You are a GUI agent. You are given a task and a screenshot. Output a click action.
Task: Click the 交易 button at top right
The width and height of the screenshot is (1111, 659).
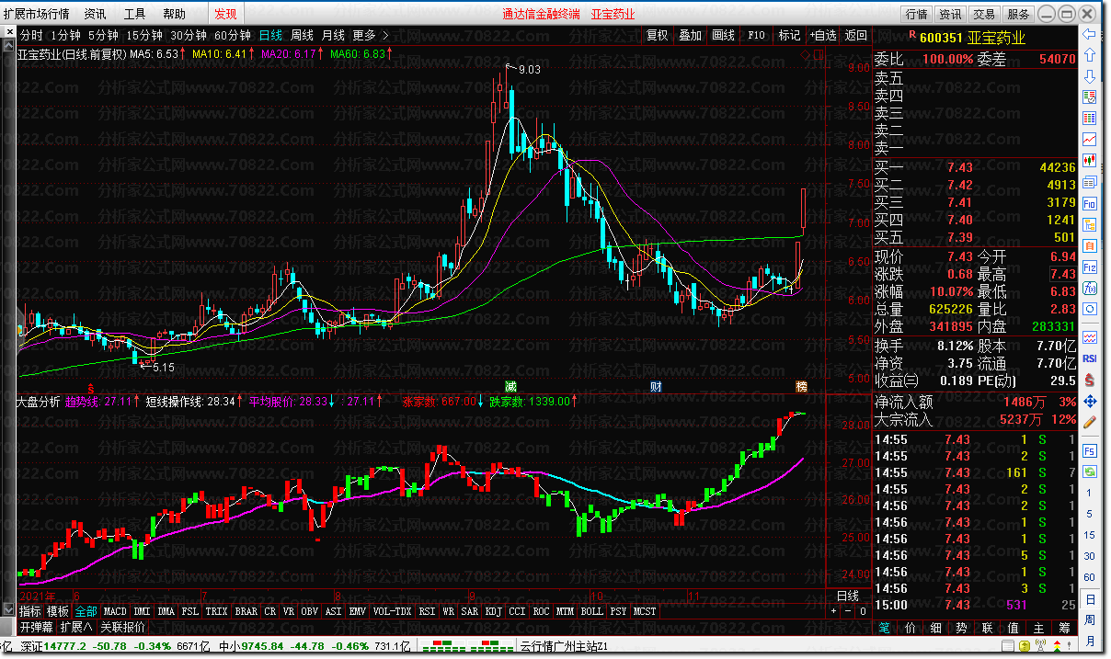(984, 14)
